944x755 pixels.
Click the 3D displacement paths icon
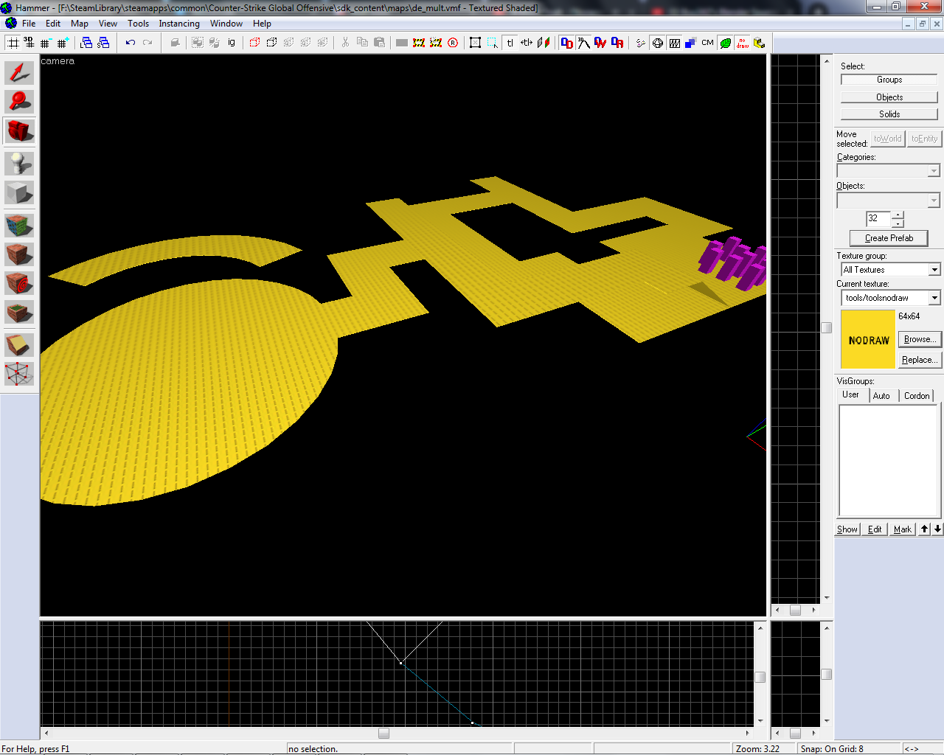[583, 43]
